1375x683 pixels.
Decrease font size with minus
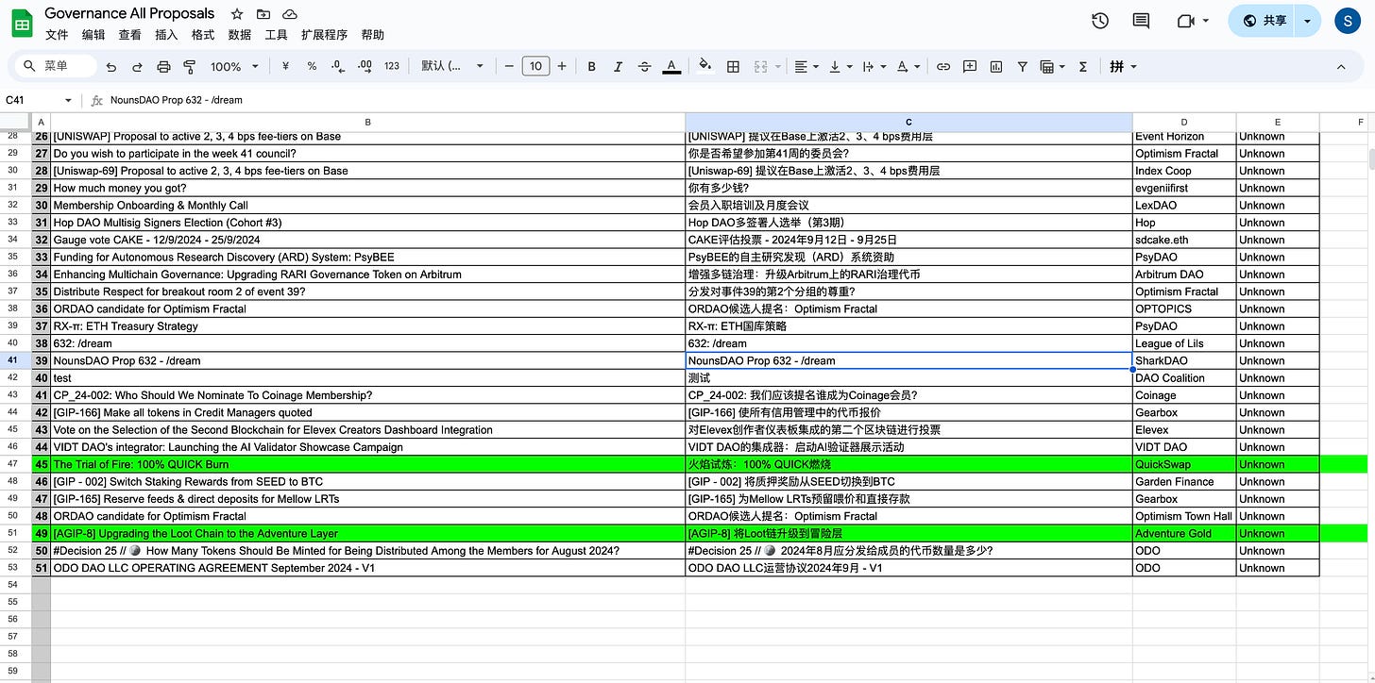click(509, 66)
